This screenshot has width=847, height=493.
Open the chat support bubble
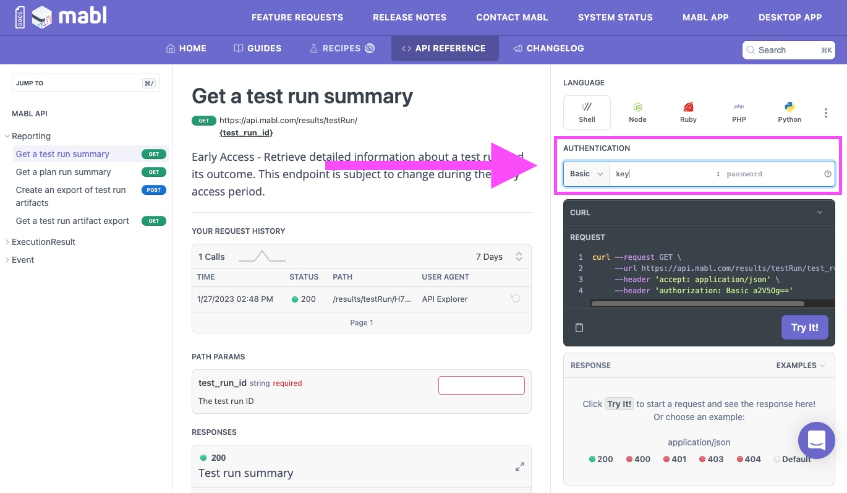[x=816, y=440]
